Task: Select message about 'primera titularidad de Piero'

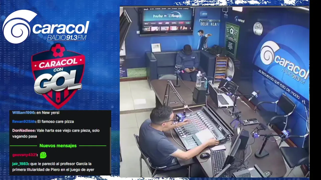Action: [x=53, y=167]
